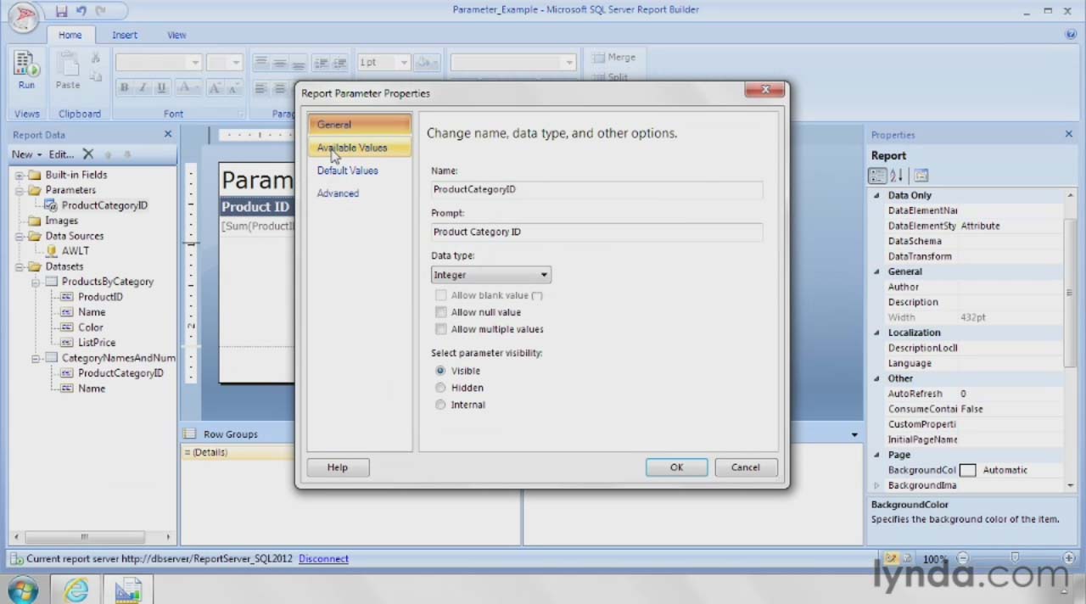Click the Alphabetical sort icon in Properties

point(897,176)
